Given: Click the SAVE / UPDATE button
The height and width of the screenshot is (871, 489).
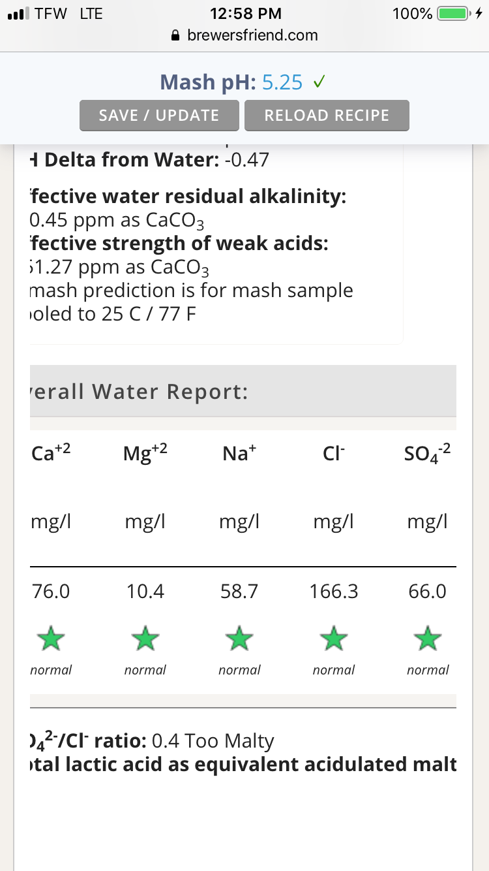Looking at the screenshot, I should click(159, 116).
